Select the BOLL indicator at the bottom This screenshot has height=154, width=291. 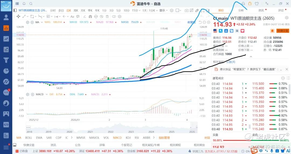point(29,138)
